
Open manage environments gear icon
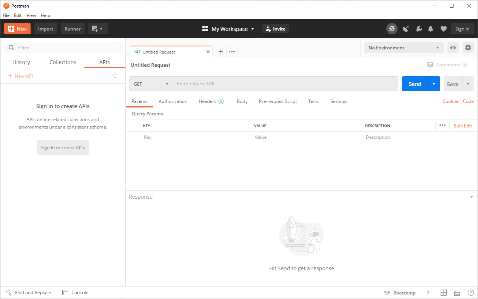tap(468, 48)
